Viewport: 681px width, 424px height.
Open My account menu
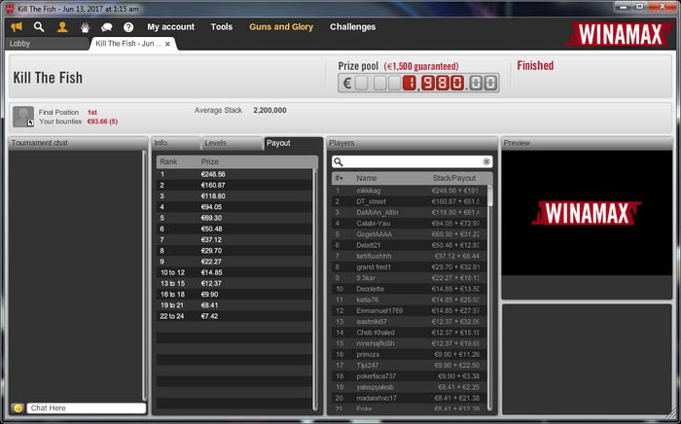click(170, 27)
